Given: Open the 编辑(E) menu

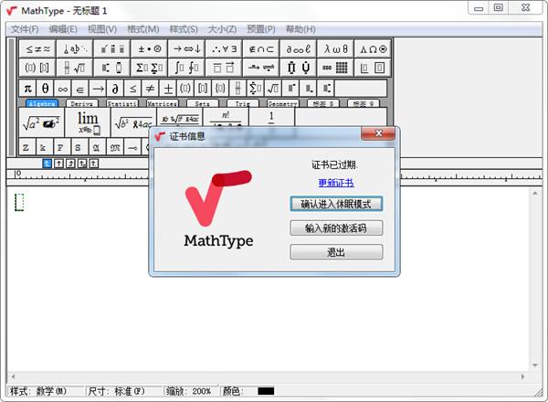Looking at the screenshot, I should [63, 29].
